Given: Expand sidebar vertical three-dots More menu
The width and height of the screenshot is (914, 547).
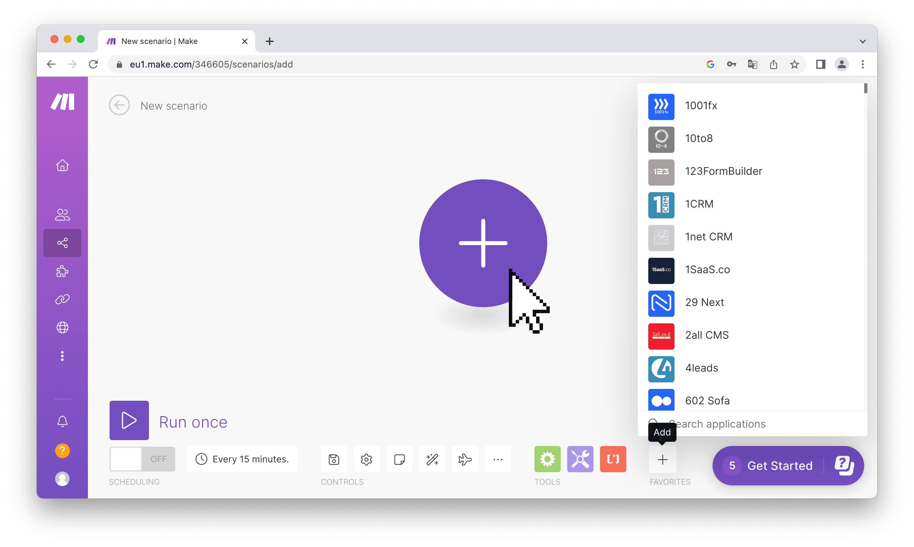Looking at the screenshot, I should point(62,356).
